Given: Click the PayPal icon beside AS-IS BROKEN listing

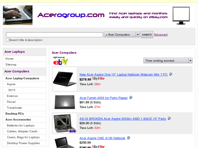Looking at the screenshot, I should pos(169,118).
